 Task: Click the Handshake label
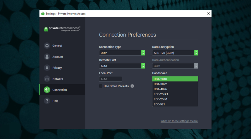pos(160,73)
